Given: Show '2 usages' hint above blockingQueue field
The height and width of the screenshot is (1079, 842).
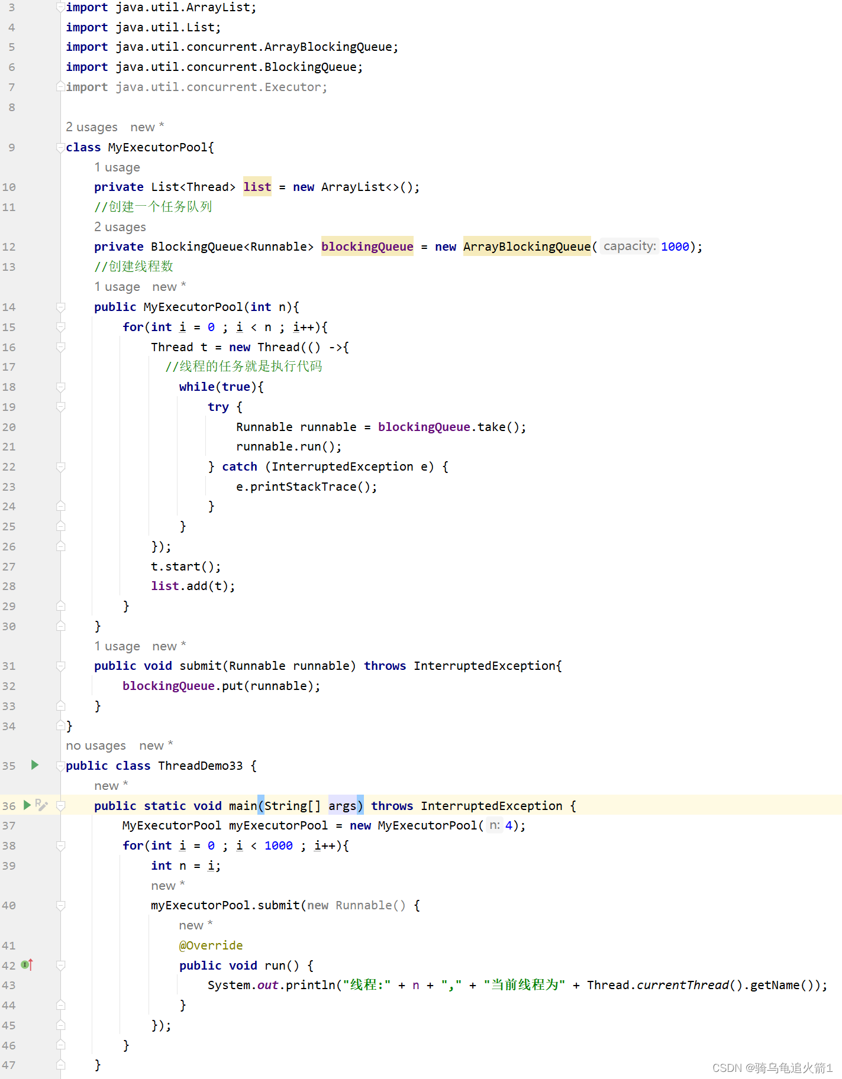Looking at the screenshot, I should (x=120, y=227).
